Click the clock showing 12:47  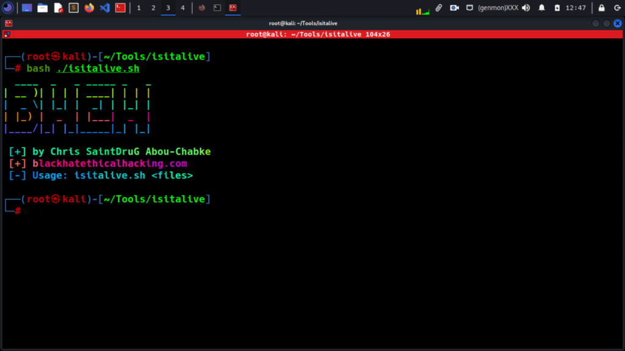[576, 8]
